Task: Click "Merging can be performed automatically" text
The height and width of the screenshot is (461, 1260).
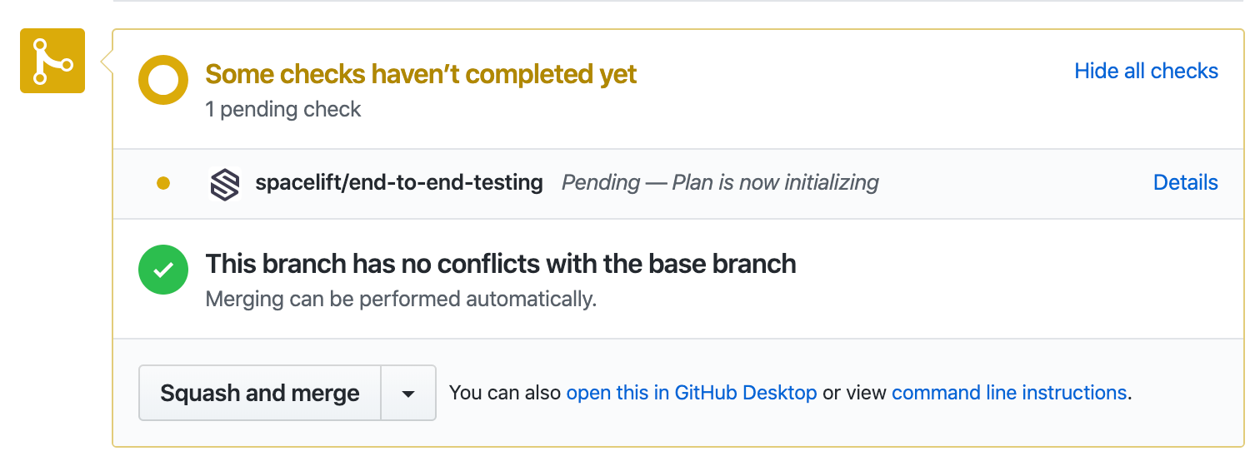Action: click(401, 300)
